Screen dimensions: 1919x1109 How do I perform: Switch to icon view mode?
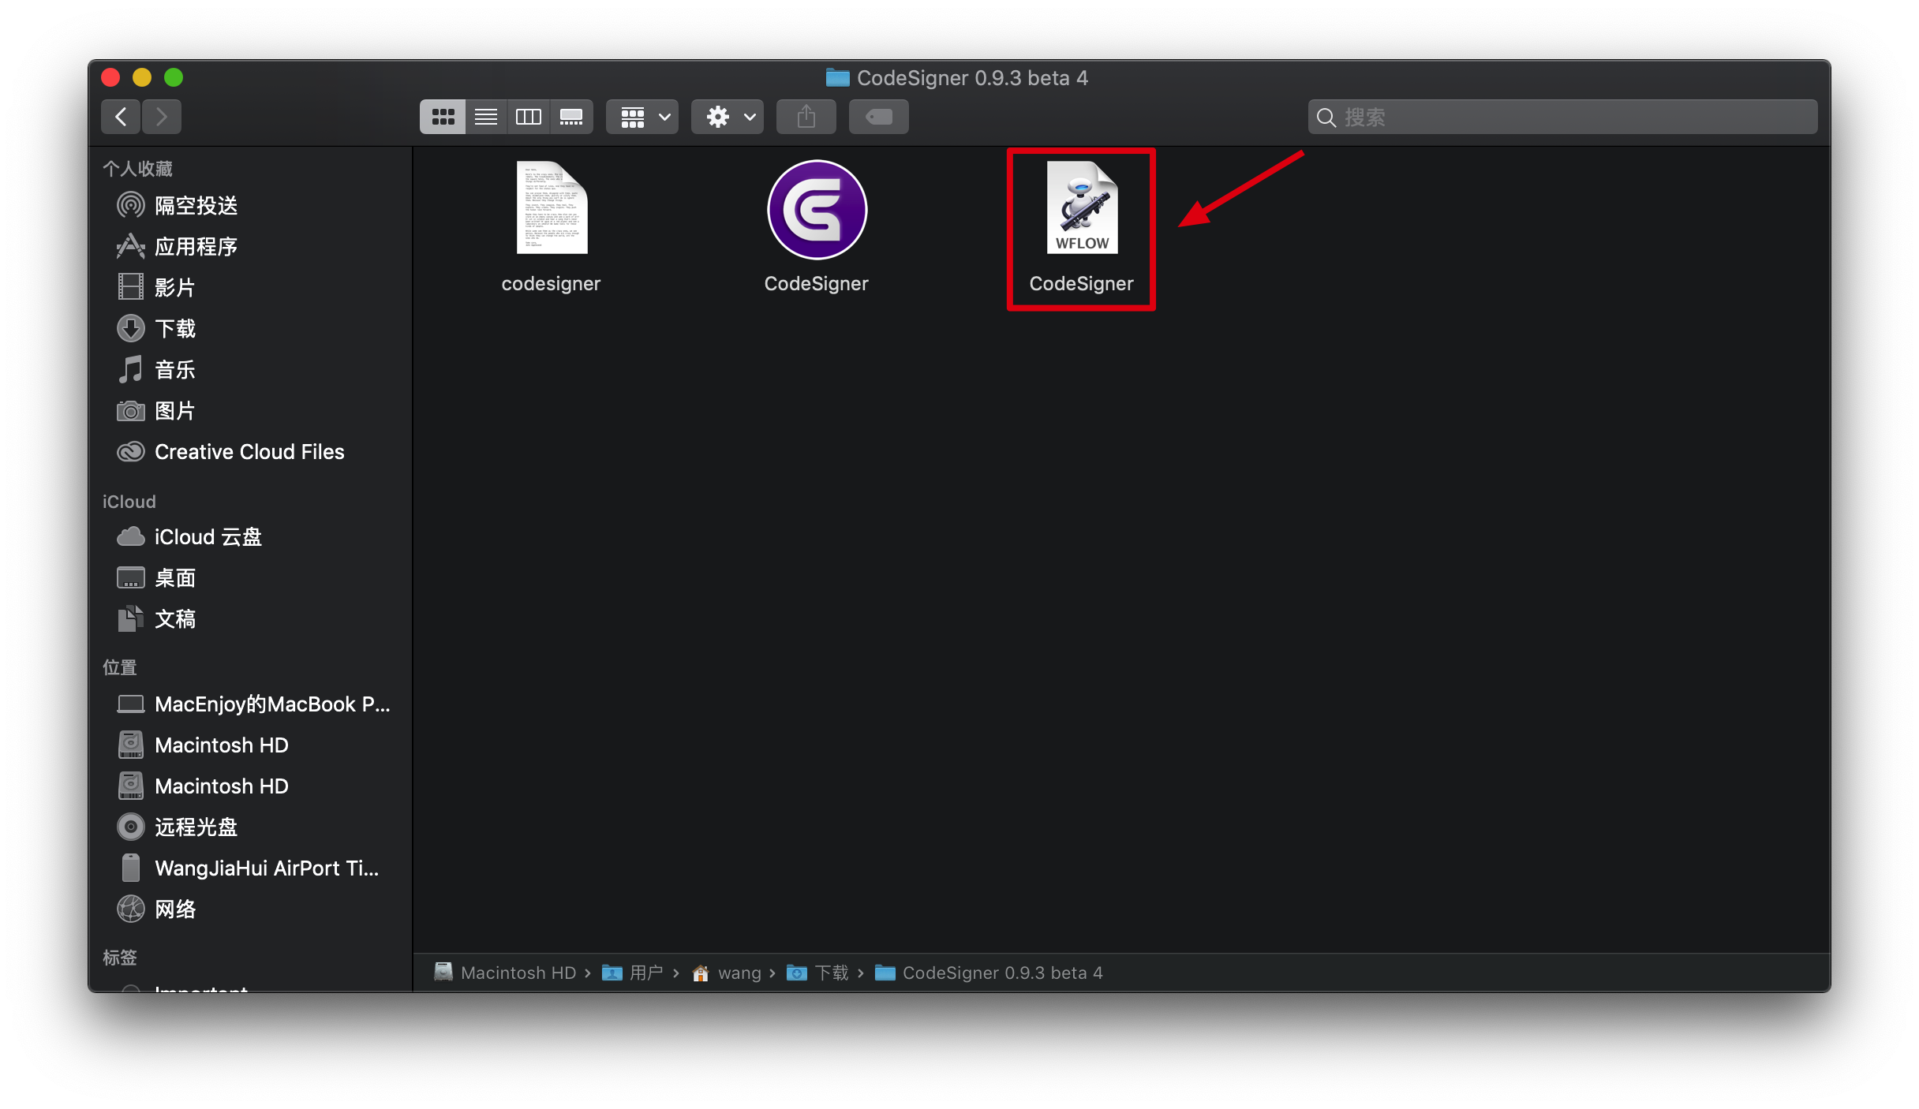click(x=443, y=117)
